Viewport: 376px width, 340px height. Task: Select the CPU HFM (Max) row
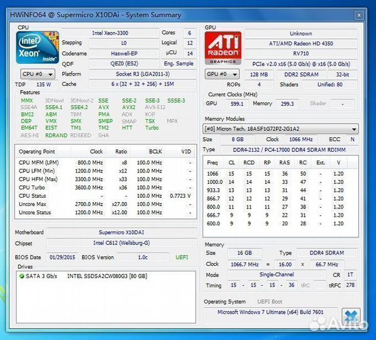click(x=106, y=179)
